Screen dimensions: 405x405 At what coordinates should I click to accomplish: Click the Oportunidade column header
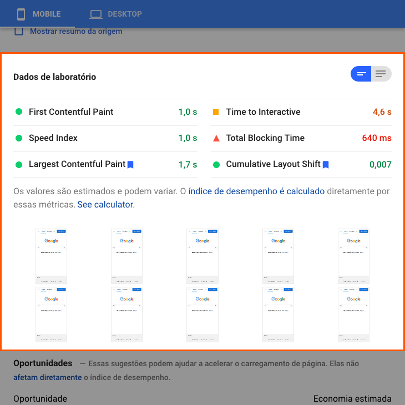coord(40,398)
